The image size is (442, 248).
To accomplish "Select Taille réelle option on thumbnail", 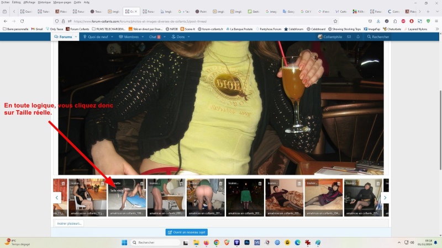I will [x=117, y=190].
